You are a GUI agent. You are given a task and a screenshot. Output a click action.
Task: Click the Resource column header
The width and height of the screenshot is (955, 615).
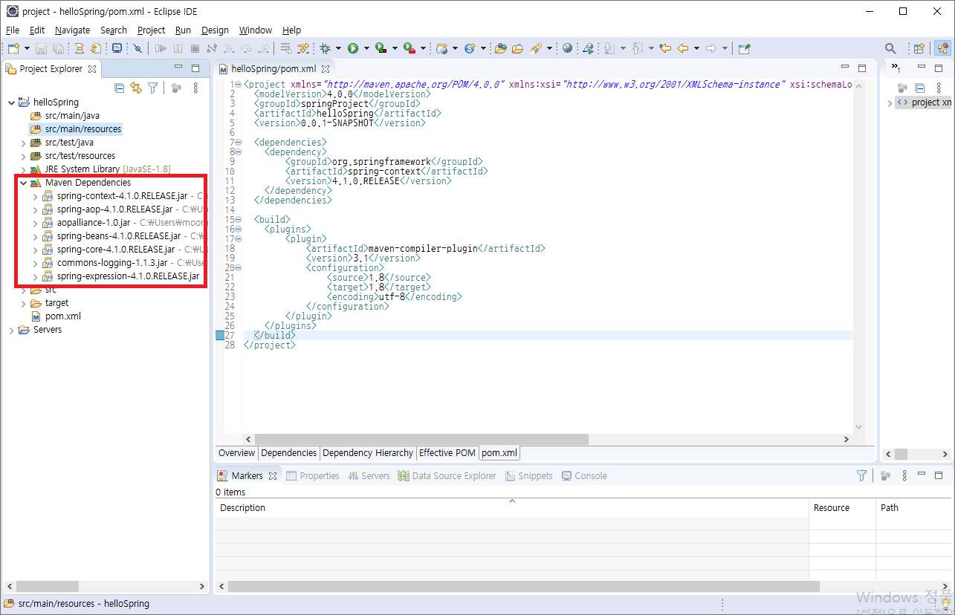(x=842, y=508)
